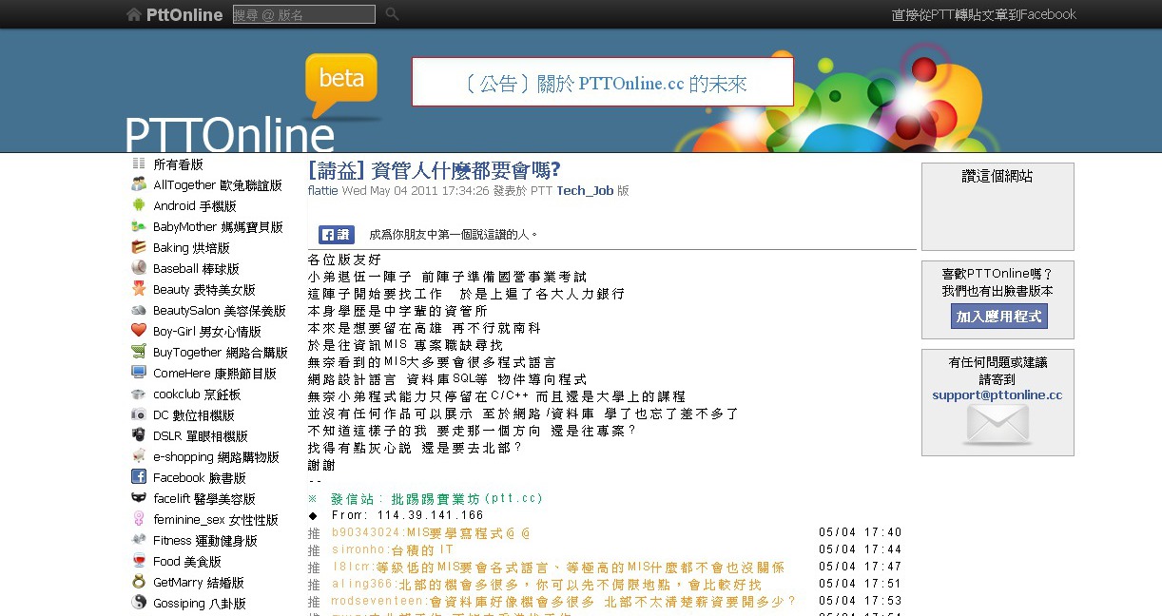Click the article title 資管人什麼都要會嗎?
Image resolution: width=1162 pixels, height=616 pixels.
435,170
